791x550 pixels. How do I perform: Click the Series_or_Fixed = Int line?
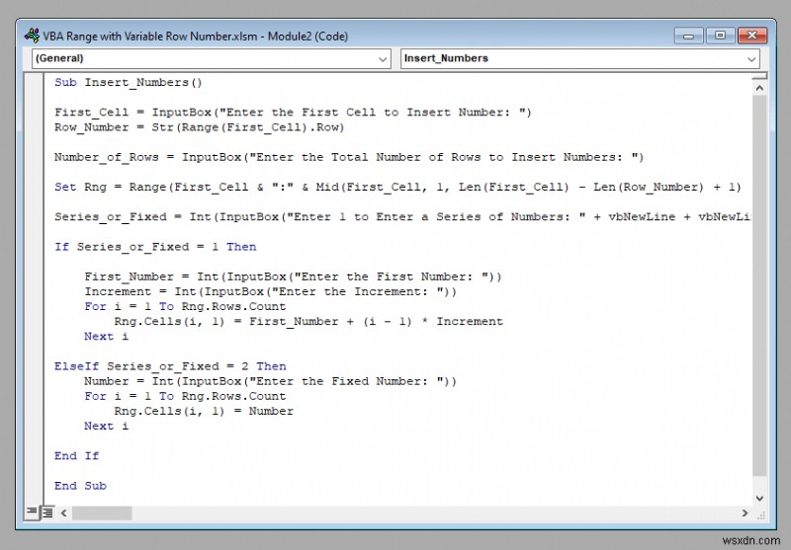click(402, 217)
